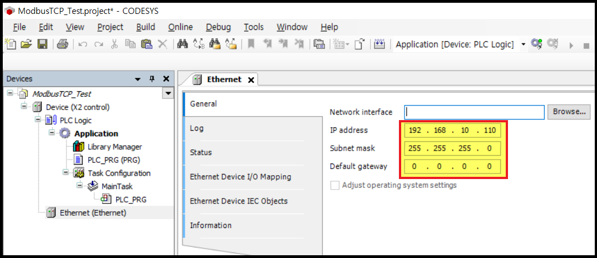597x258 pixels.
Task: Open the Debug menu
Action: click(x=218, y=27)
